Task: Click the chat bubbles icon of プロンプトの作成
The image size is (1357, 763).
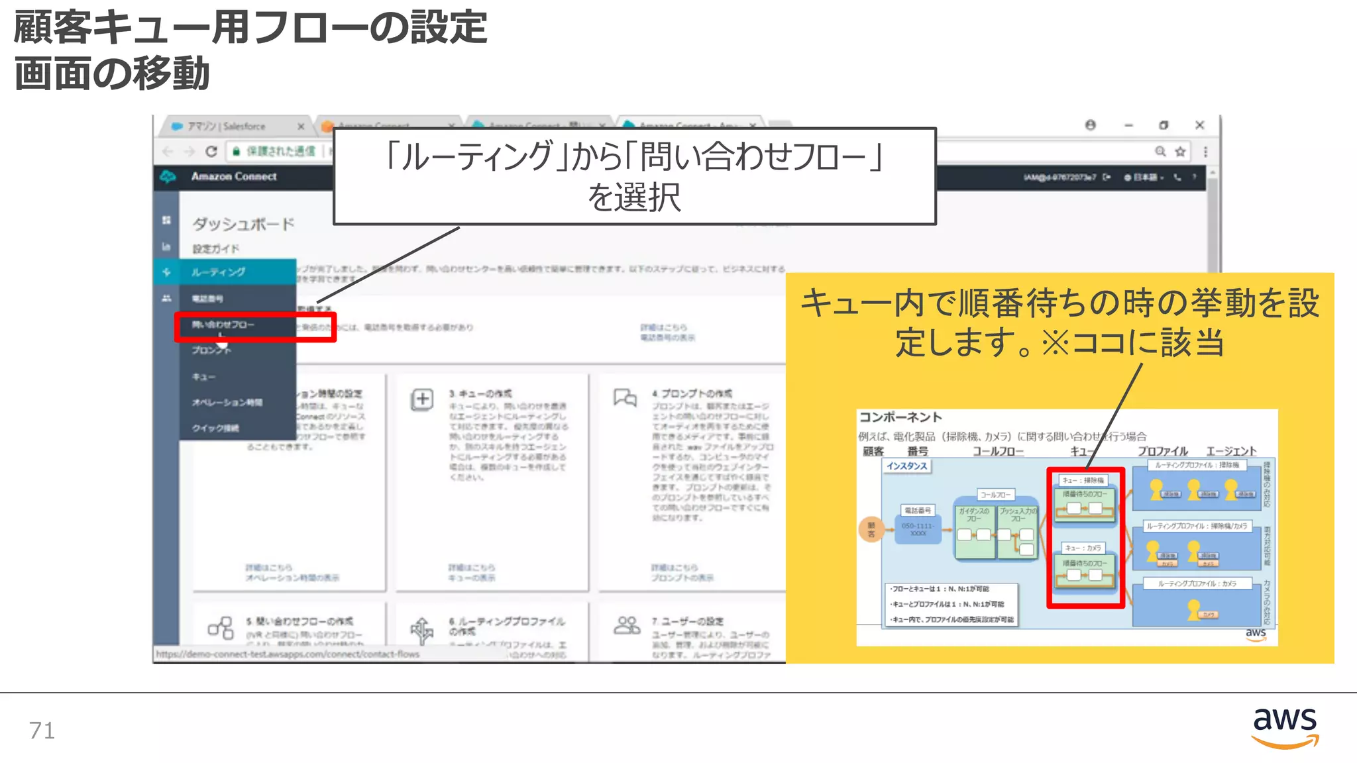Action: click(625, 397)
